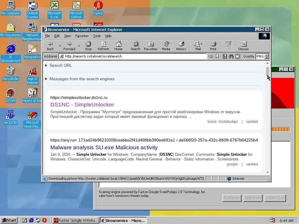Open the Favorites menu
This screenshot has height=224, width=299.
pos(82,36)
